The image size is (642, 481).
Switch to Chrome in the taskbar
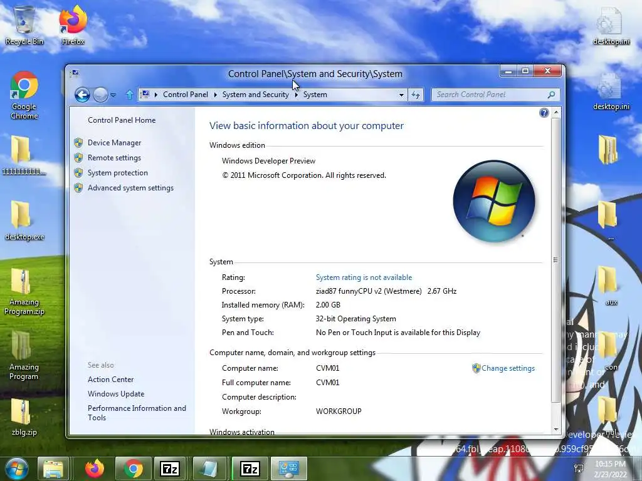coord(134,468)
